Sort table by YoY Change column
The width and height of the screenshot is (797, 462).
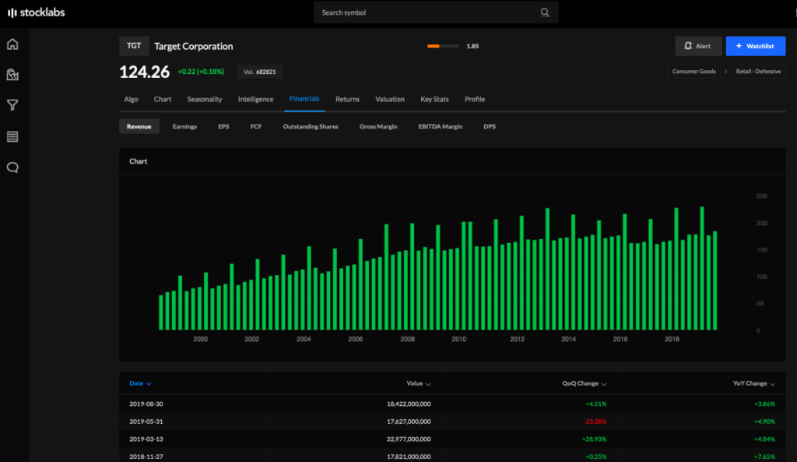coord(753,383)
